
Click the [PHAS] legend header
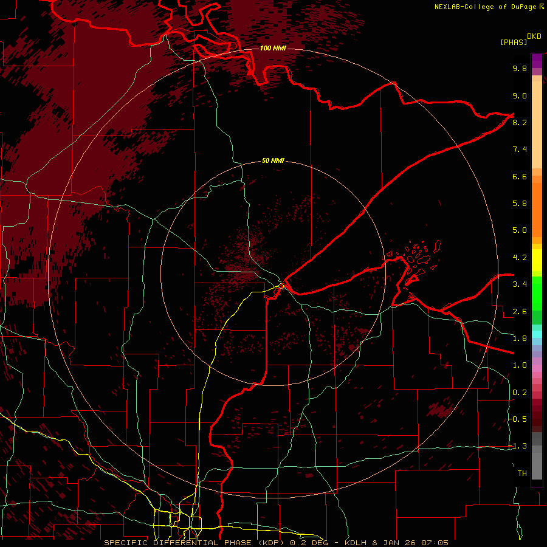(514, 42)
